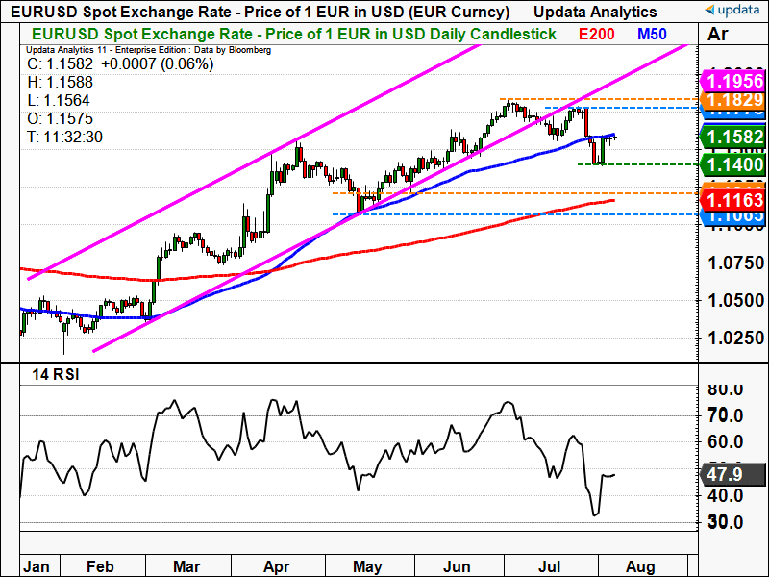Click the high value H: 1.1588
This screenshot has width=769, height=577.
pyautogui.click(x=60, y=83)
